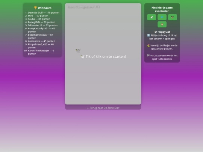Click the Papég@@i — 79 punten entry

point(42,22)
